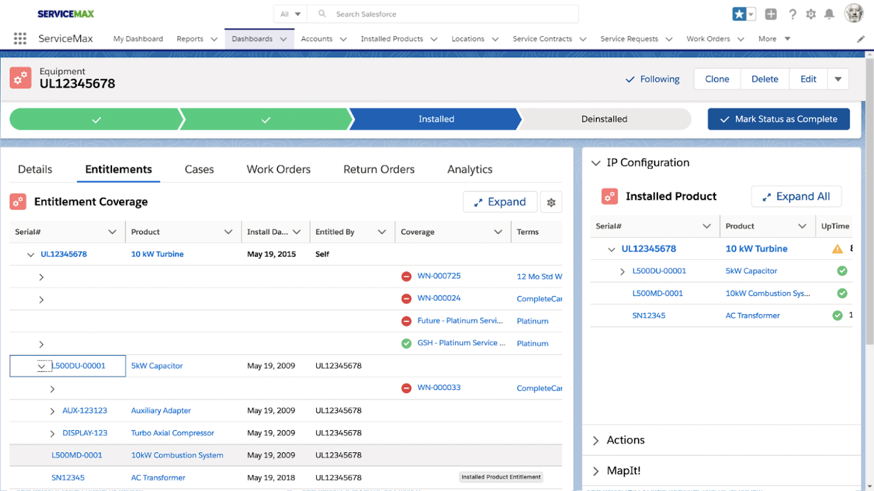
Task: Open the Favorites list dropdown arrow
Action: click(752, 14)
